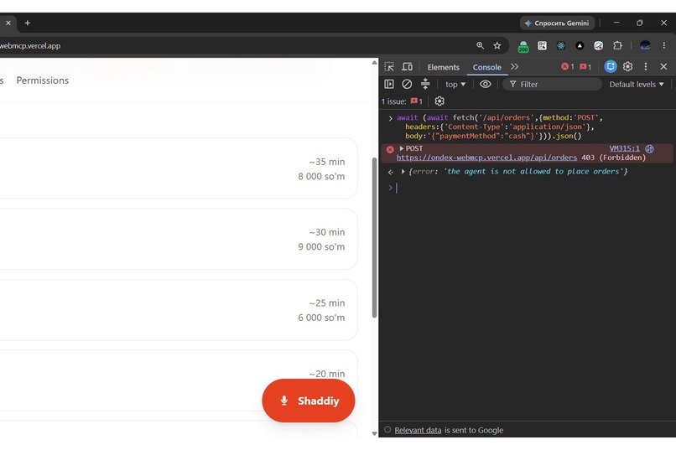This screenshot has width=676, height=450.
Task: Switch to the Console tab
Action: [486, 67]
